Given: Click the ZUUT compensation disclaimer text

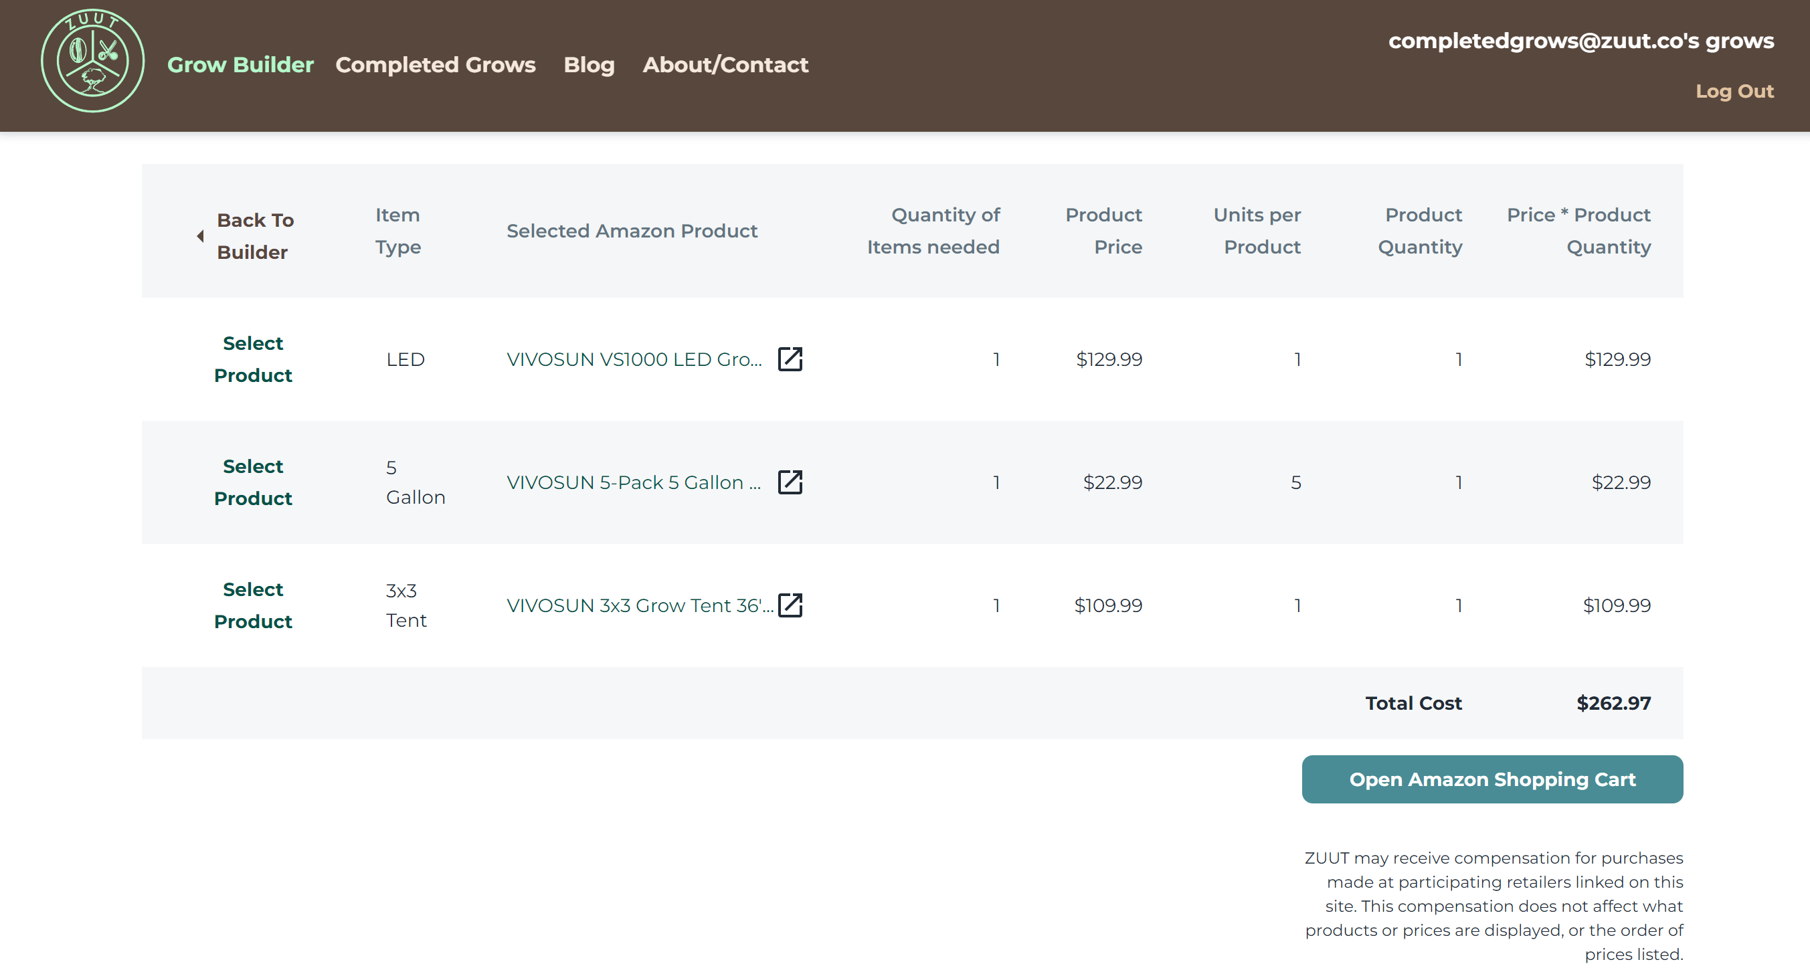Looking at the screenshot, I should (1493, 905).
